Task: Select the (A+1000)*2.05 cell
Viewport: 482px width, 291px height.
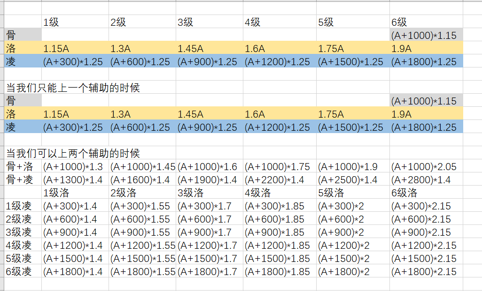Action: (x=426, y=166)
